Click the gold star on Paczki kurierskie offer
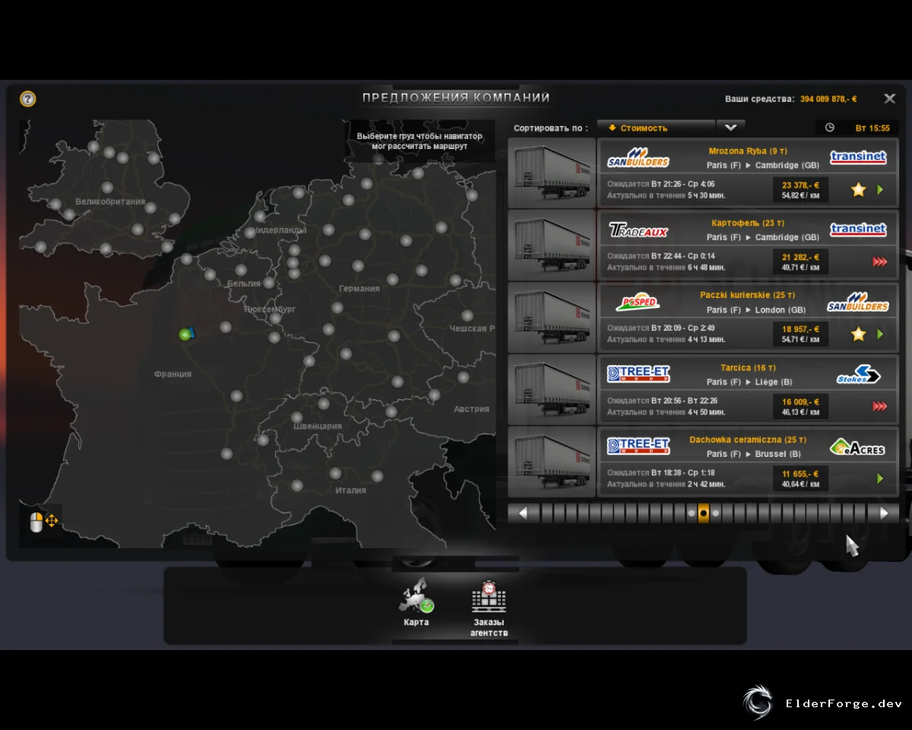This screenshot has height=730, width=912. click(x=858, y=334)
